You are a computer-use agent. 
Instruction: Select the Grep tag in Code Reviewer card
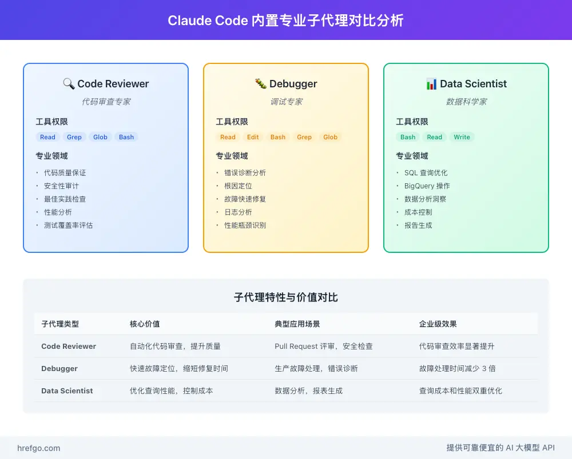point(74,137)
